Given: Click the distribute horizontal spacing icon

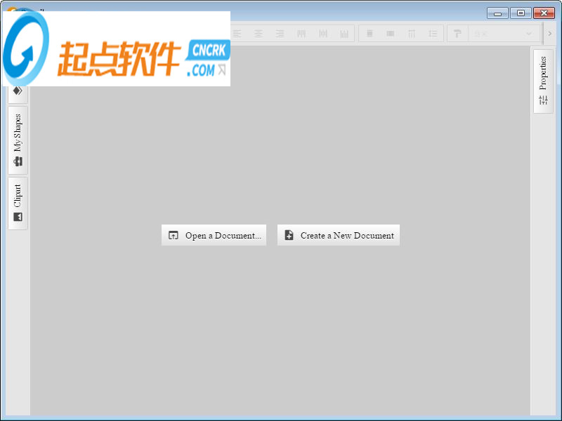Looking at the screenshot, I should point(412,34).
